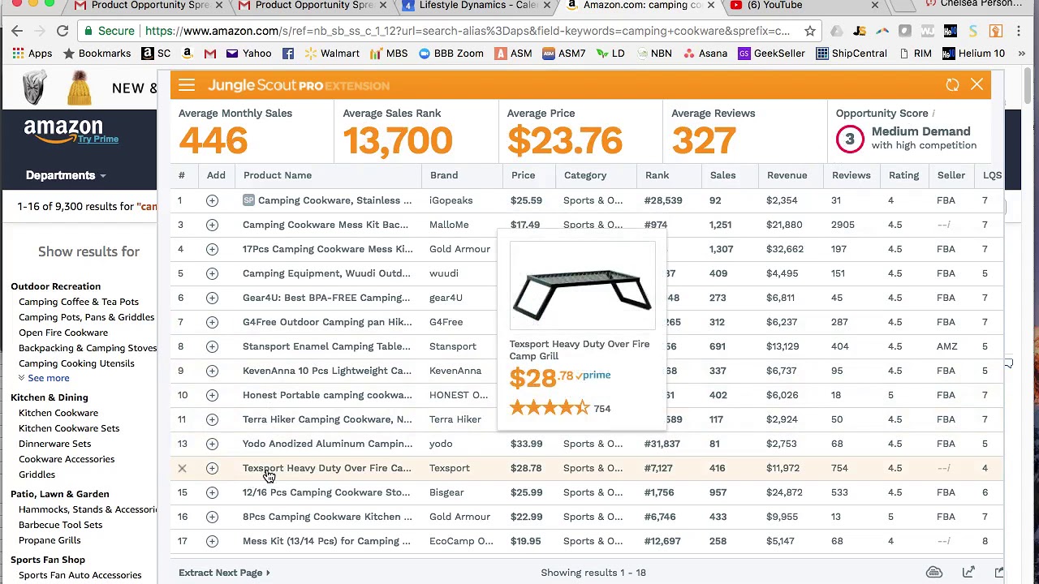1039x584 pixels.
Task: Sort table by Product Name column
Action: tap(277, 175)
